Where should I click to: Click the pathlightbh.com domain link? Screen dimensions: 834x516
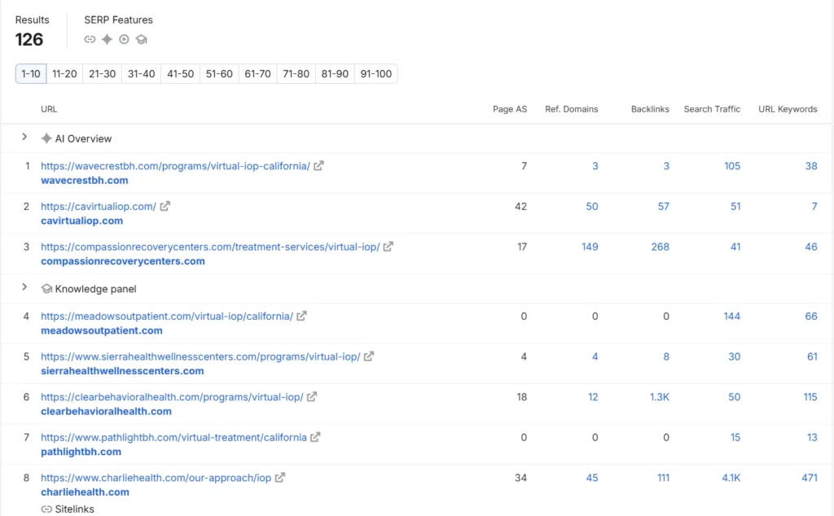click(81, 452)
